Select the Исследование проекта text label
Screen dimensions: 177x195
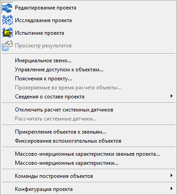pyautogui.click(x=43, y=20)
